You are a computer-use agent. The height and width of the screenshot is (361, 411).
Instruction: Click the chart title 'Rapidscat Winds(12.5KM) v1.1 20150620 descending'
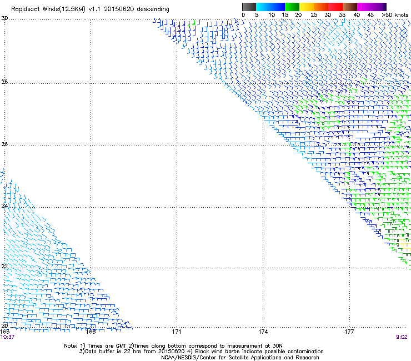pyautogui.click(x=90, y=9)
